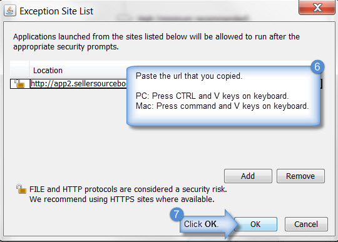Click the Exception Site List title text
Viewport: 338px width, 242px height.
(56, 11)
